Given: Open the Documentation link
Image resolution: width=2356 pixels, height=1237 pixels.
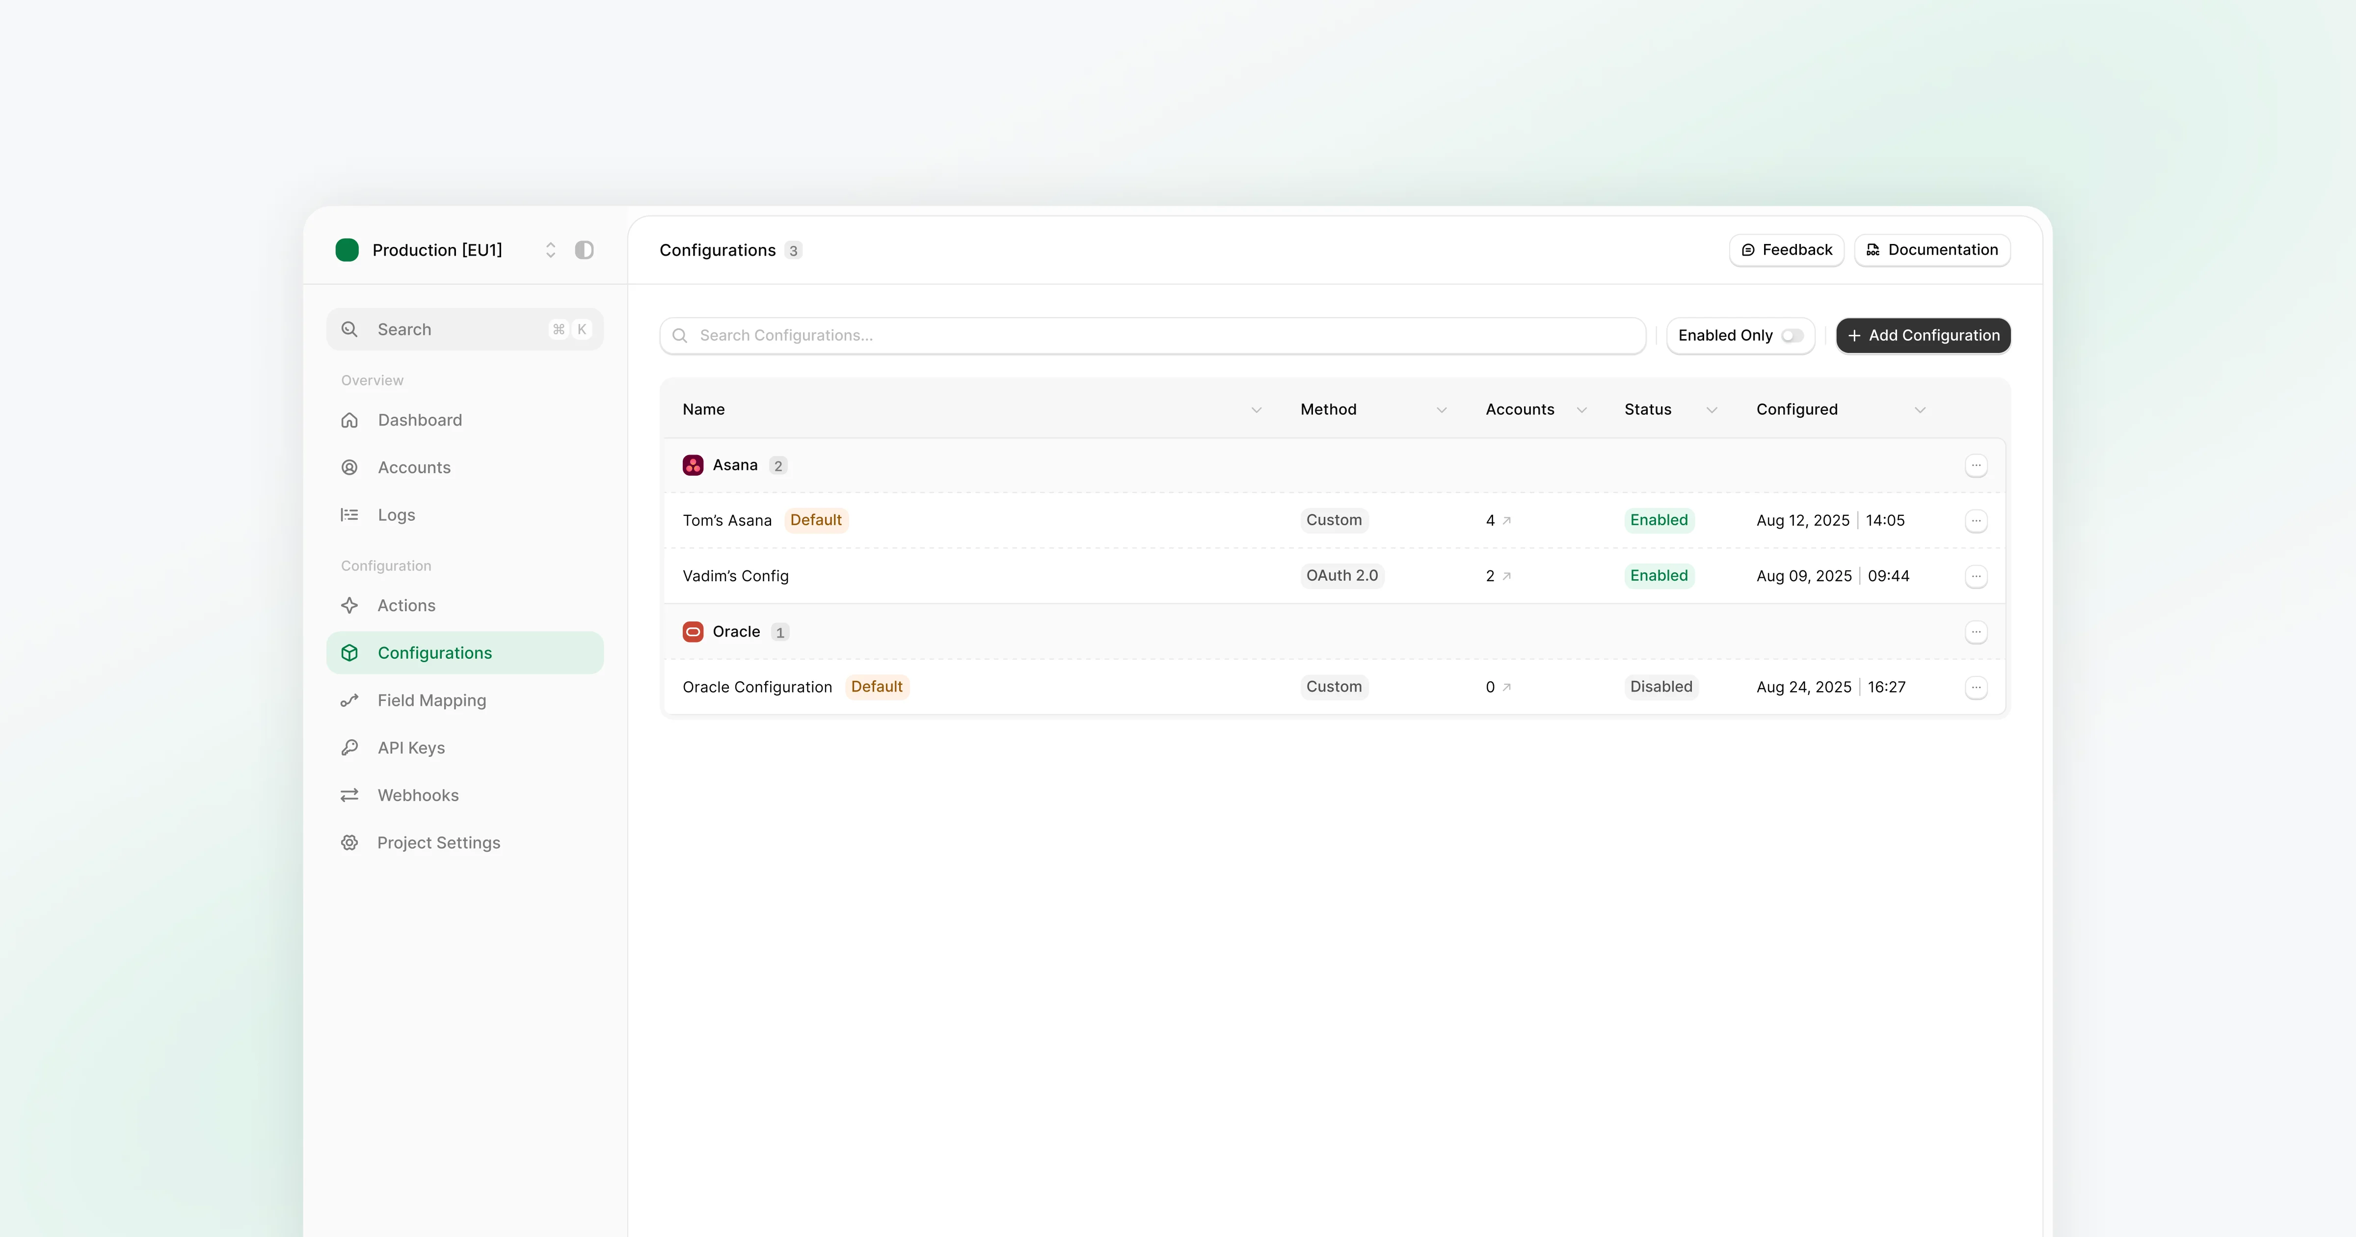Looking at the screenshot, I should point(1931,249).
